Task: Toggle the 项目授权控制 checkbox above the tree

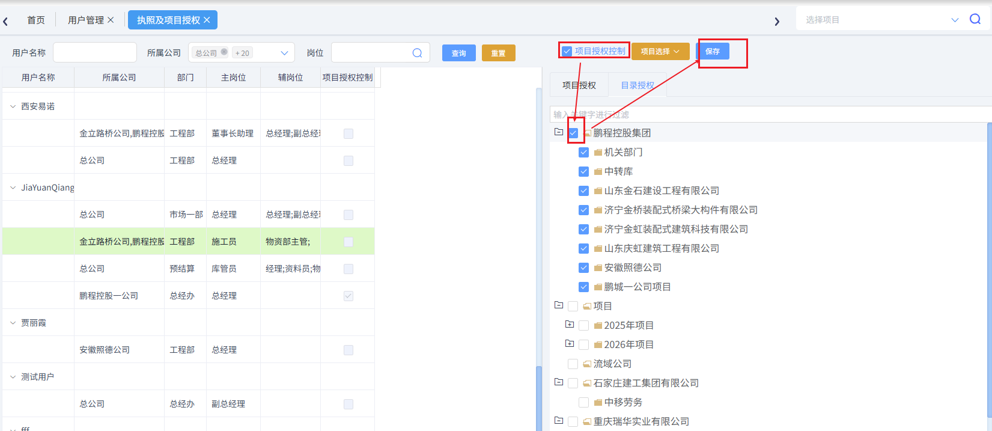Action: pyautogui.click(x=567, y=51)
